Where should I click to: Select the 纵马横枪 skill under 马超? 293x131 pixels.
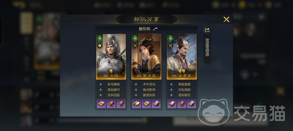click(x=114, y=84)
